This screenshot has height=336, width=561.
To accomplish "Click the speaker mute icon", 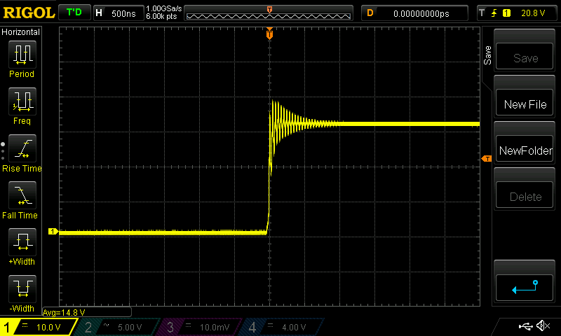I will pos(543,326).
